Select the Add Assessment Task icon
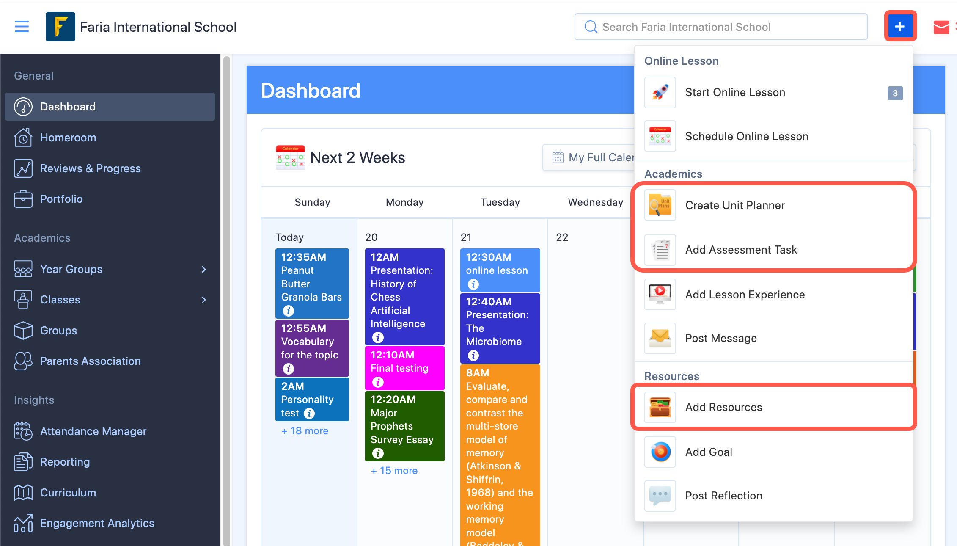The width and height of the screenshot is (957, 546). coord(660,250)
